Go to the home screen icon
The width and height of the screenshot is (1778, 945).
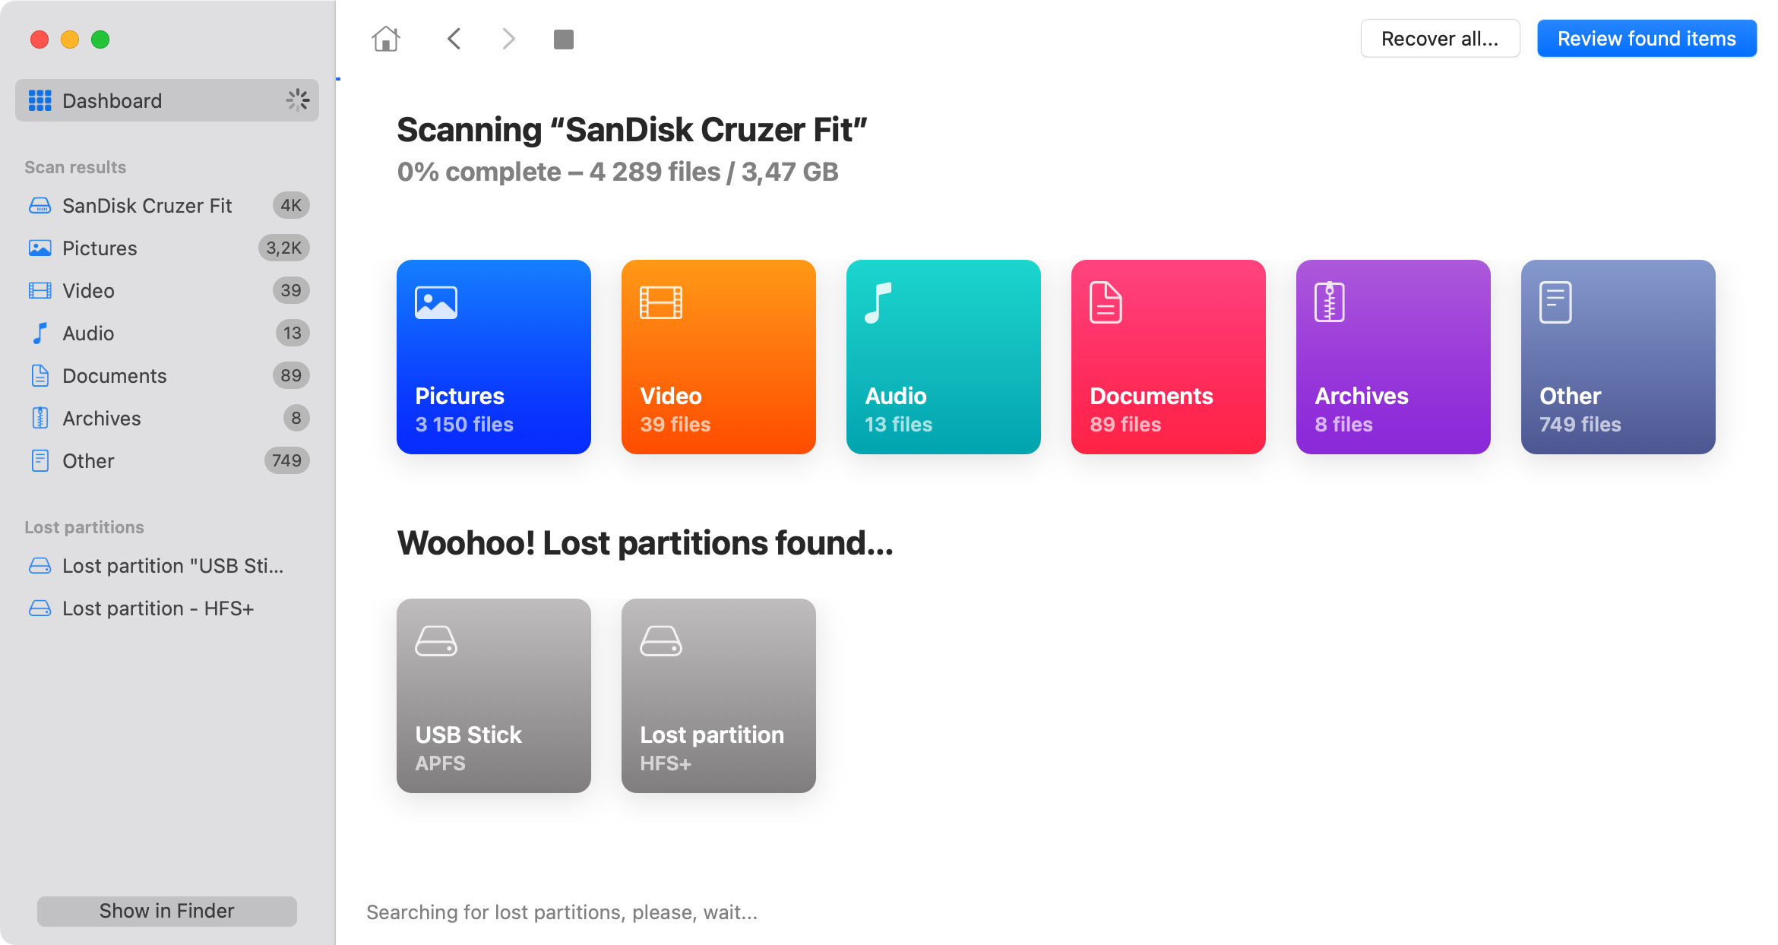pyautogui.click(x=386, y=39)
